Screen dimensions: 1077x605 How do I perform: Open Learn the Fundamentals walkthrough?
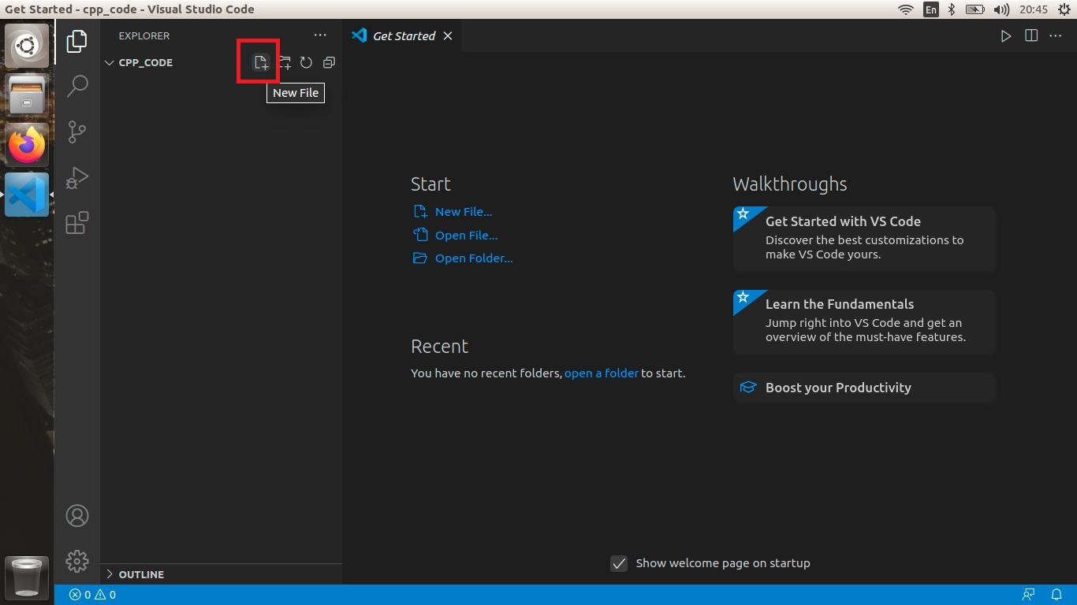coord(865,321)
